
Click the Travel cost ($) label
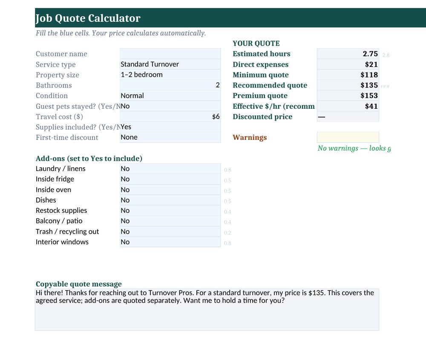tap(59, 117)
